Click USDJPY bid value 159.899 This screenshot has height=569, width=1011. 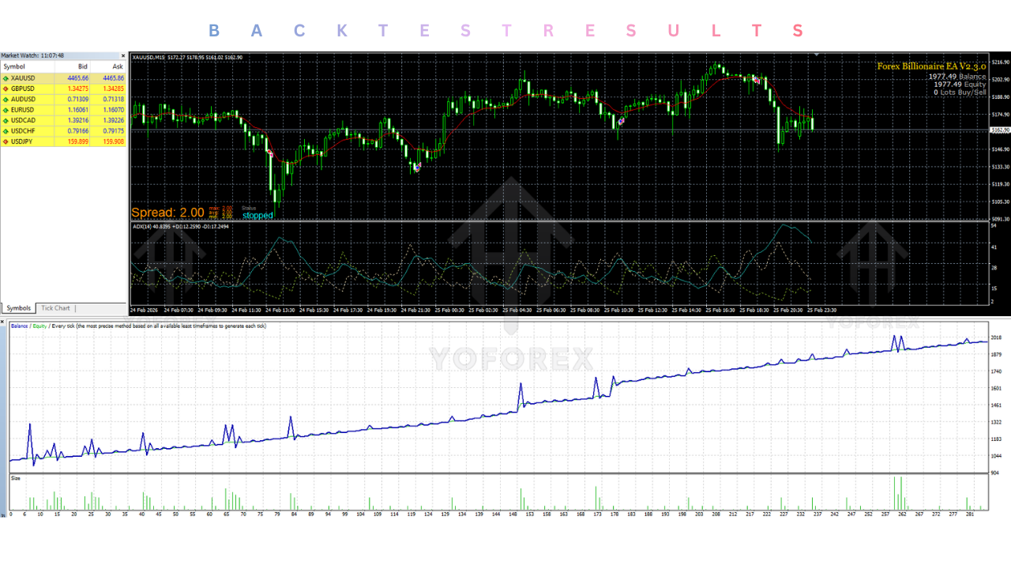[78, 141]
